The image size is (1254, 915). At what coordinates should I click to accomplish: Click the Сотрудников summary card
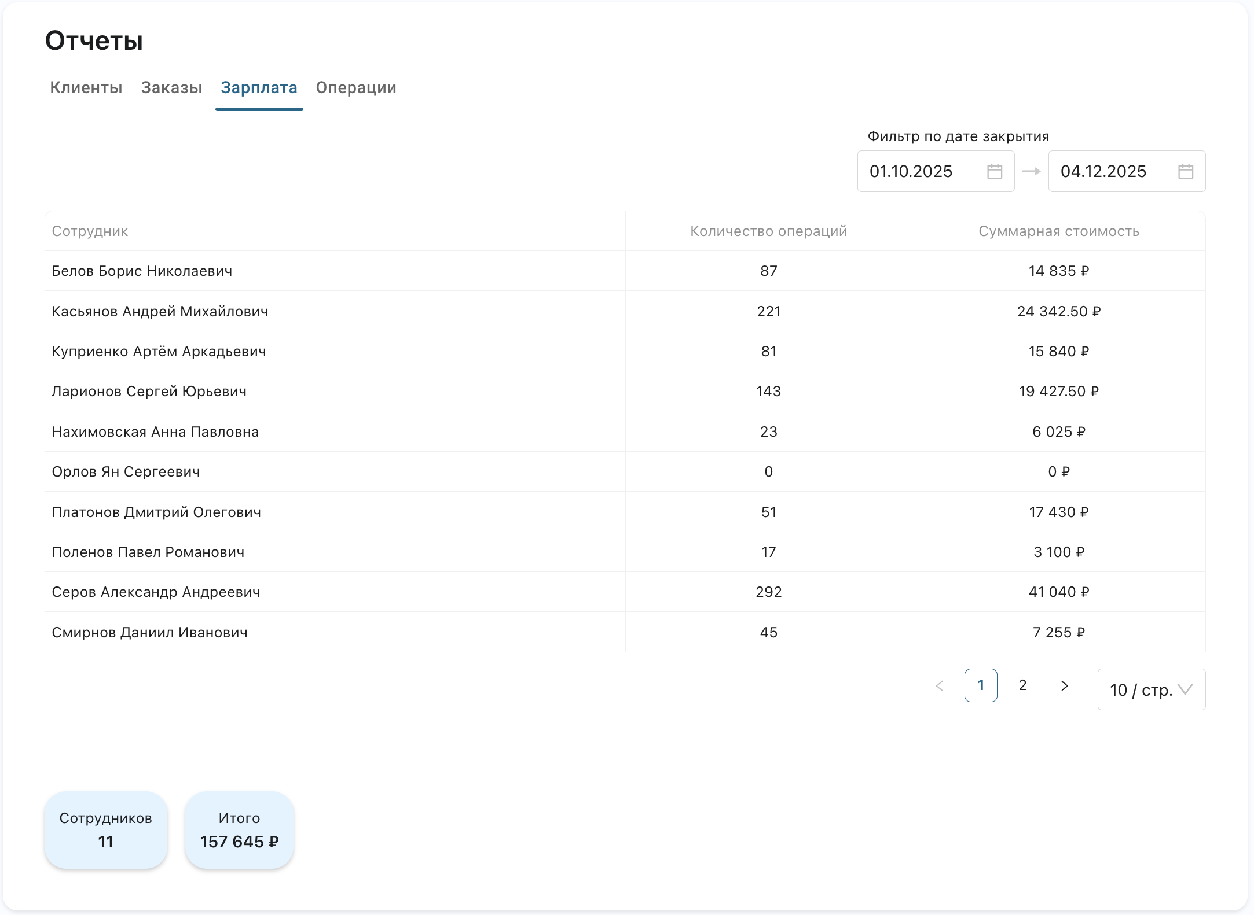(x=106, y=830)
